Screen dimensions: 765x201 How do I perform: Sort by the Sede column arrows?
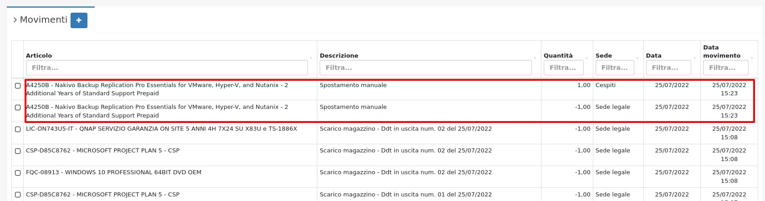(x=638, y=58)
